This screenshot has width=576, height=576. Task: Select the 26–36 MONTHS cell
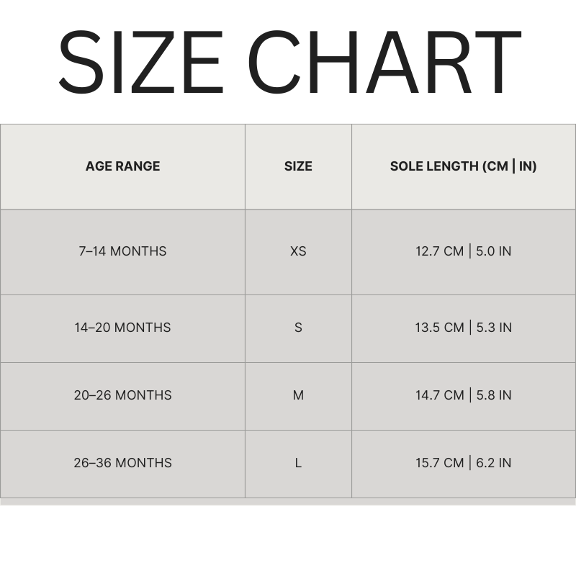pyautogui.click(x=122, y=463)
